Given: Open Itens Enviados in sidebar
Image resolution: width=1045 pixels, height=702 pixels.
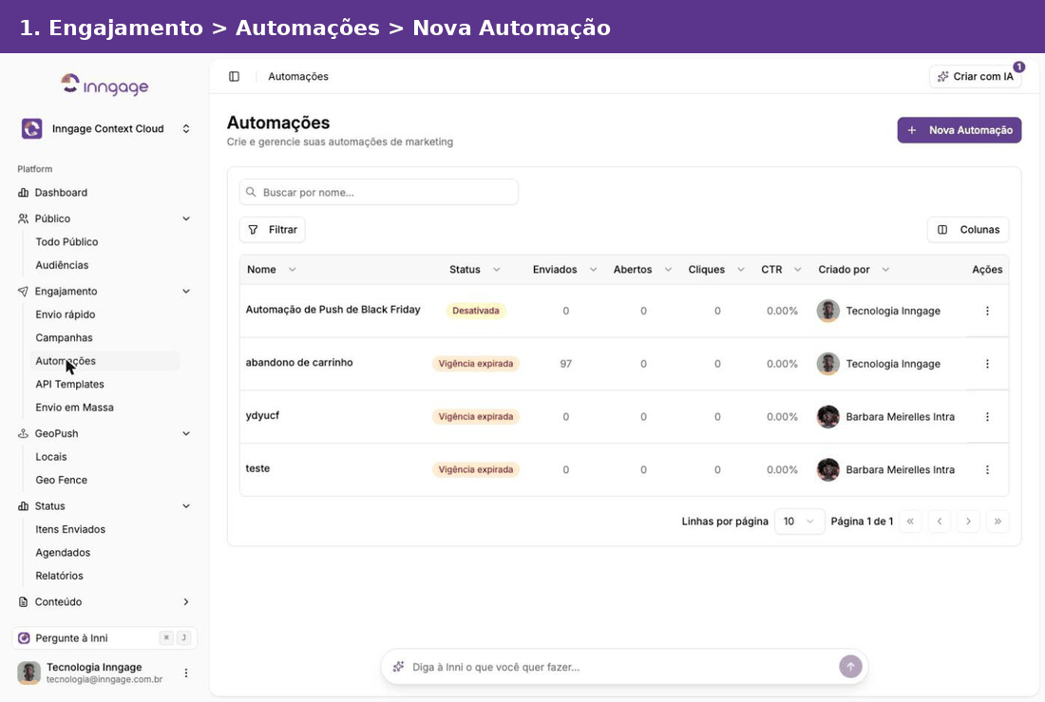Looking at the screenshot, I should coord(70,529).
